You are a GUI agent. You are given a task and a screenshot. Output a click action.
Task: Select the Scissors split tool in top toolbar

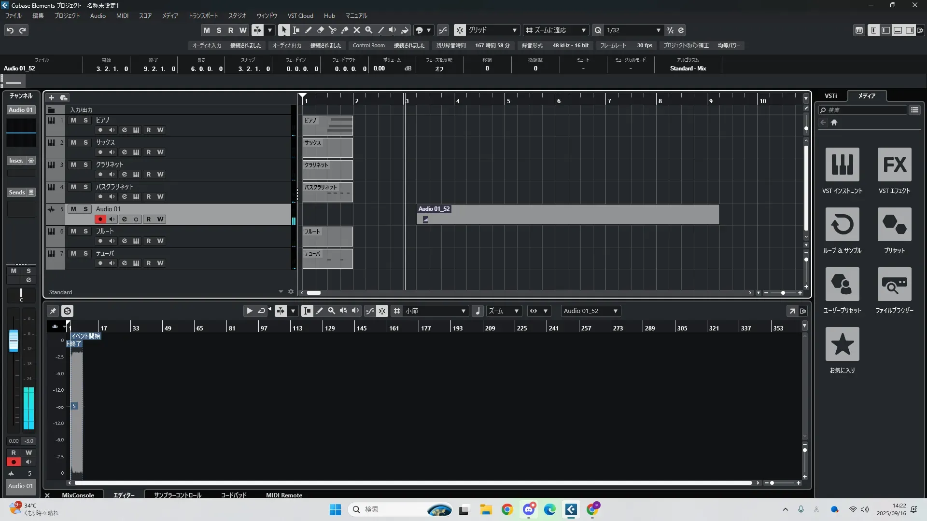333,30
